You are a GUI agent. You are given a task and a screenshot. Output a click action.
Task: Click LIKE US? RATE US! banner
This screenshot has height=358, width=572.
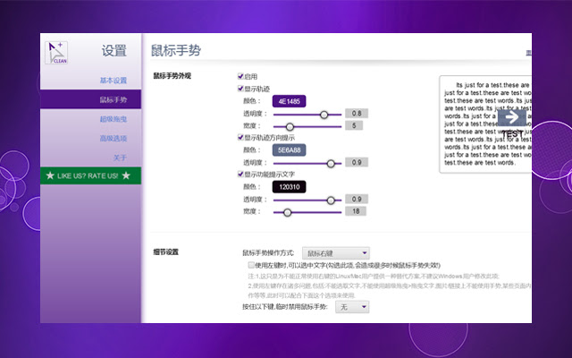[x=90, y=175]
